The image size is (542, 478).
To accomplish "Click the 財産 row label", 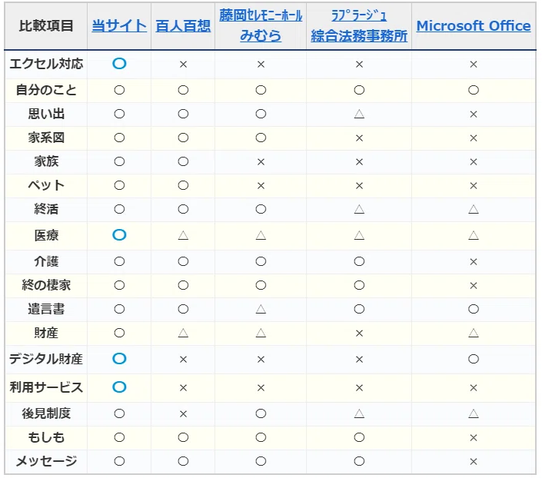I will (x=46, y=334).
